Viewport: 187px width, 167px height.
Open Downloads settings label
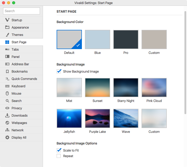pyautogui.click(x=19, y=116)
